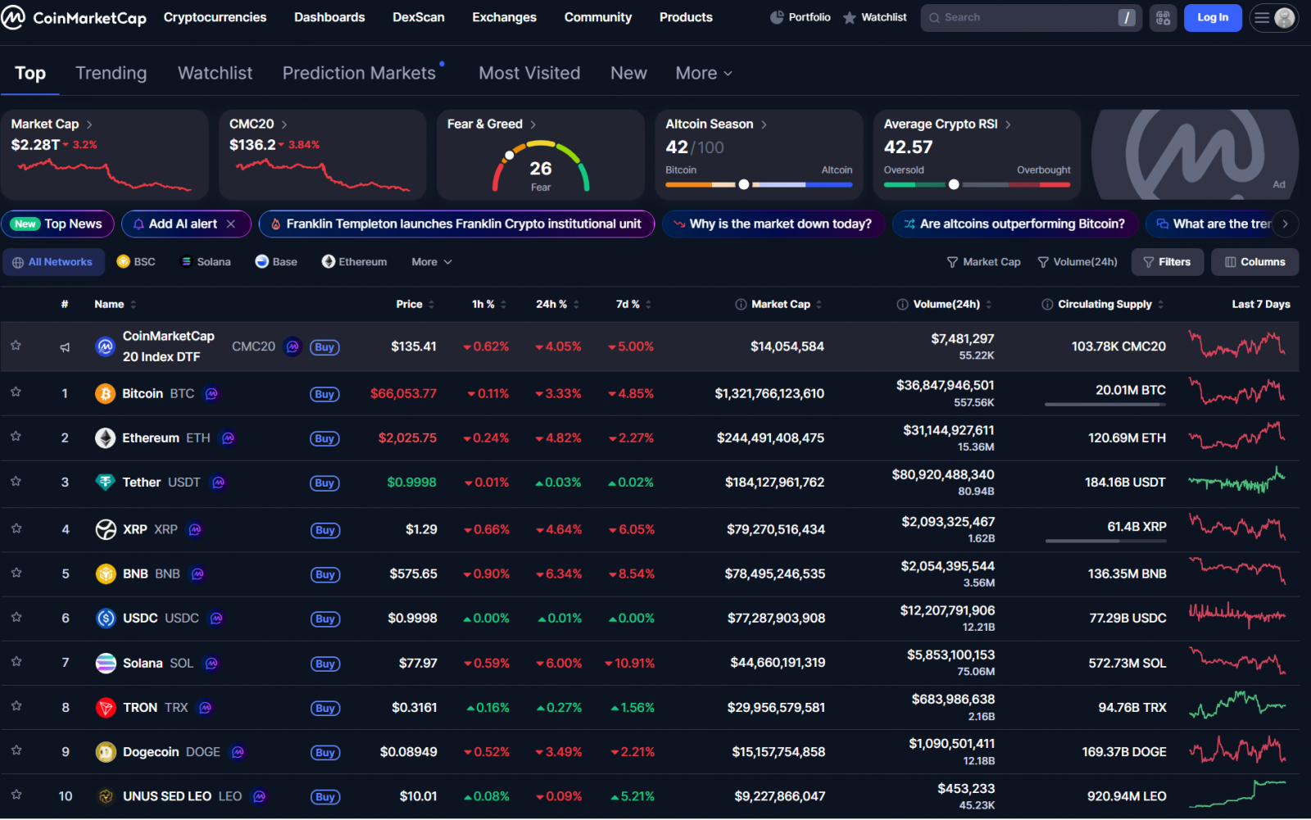Screen dimensions: 1311x820
Task: Click Buy button for BNB
Action: (x=325, y=575)
